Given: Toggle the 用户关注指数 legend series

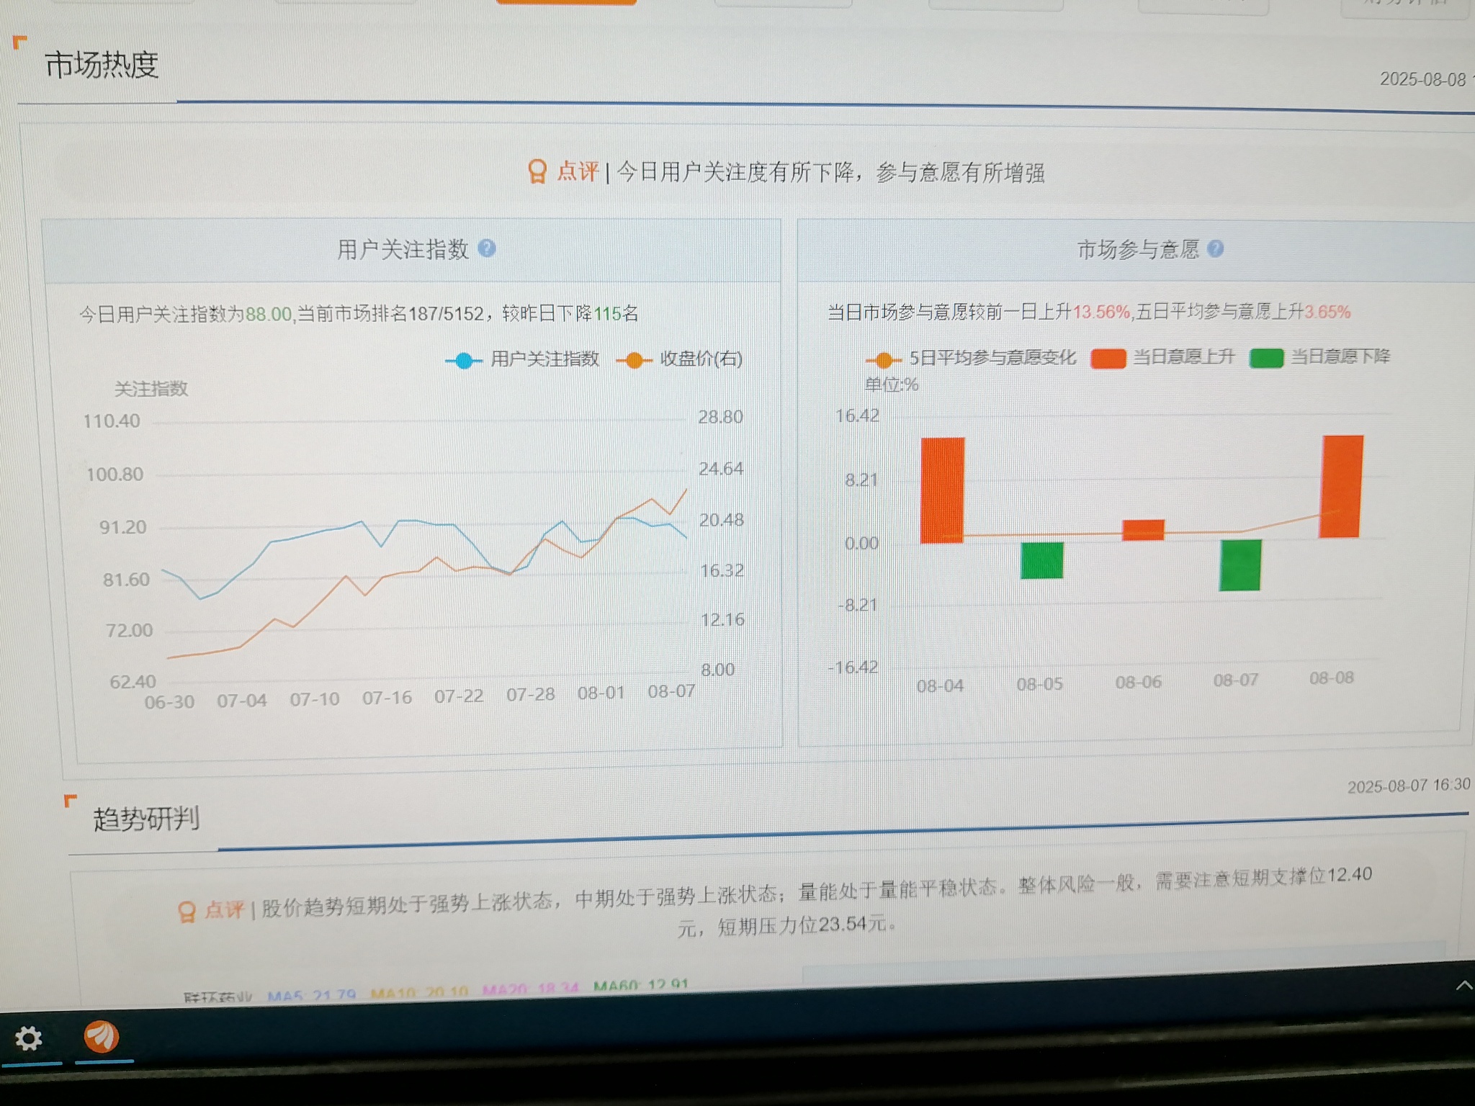Looking at the screenshot, I should point(523,359).
